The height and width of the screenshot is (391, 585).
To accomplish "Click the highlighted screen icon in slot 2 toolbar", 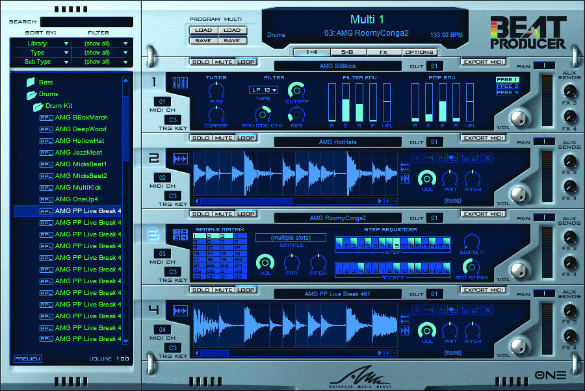I will (452, 158).
